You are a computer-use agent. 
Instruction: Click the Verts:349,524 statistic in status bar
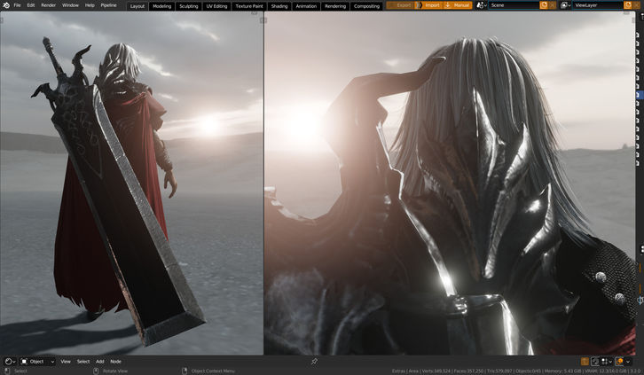coord(436,371)
